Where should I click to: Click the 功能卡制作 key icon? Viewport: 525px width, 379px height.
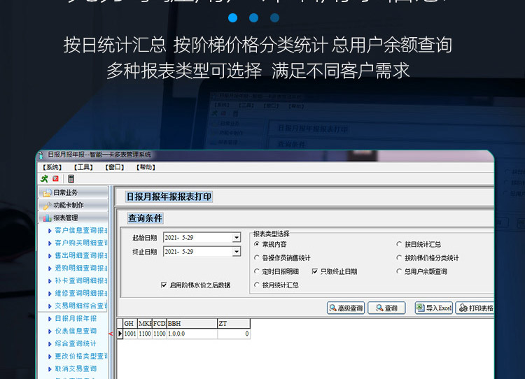click(x=47, y=206)
